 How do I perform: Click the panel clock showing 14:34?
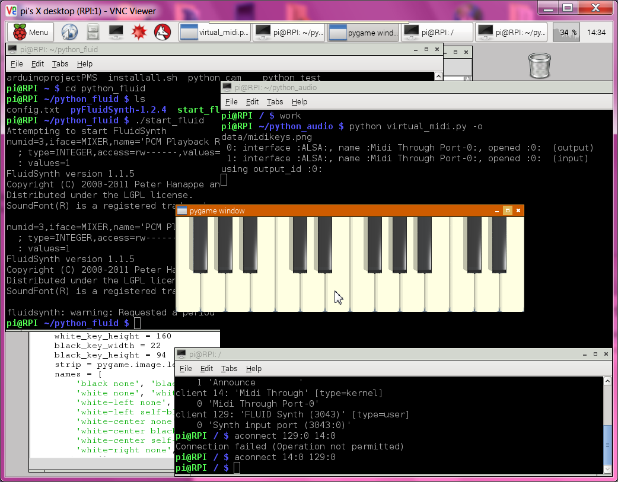pos(595,33)
